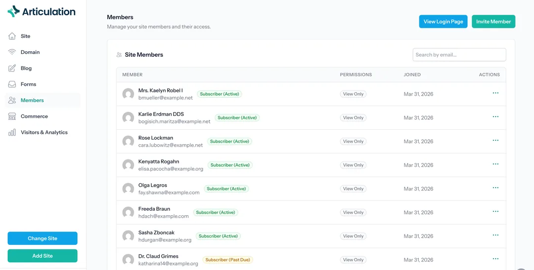Image resolution: width=534 pixels, height=270 pixels.
Task: Click the Forms inbox icon in sidebar
Action: [x=12, y=84]
